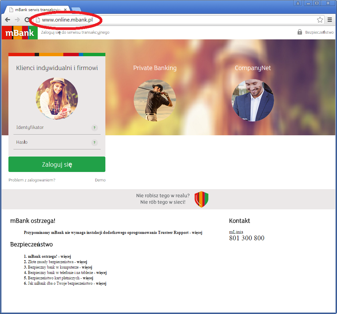Screen dimensions: 337x314
Task: Click the browser forward arrow
Action: pos(18,20)
